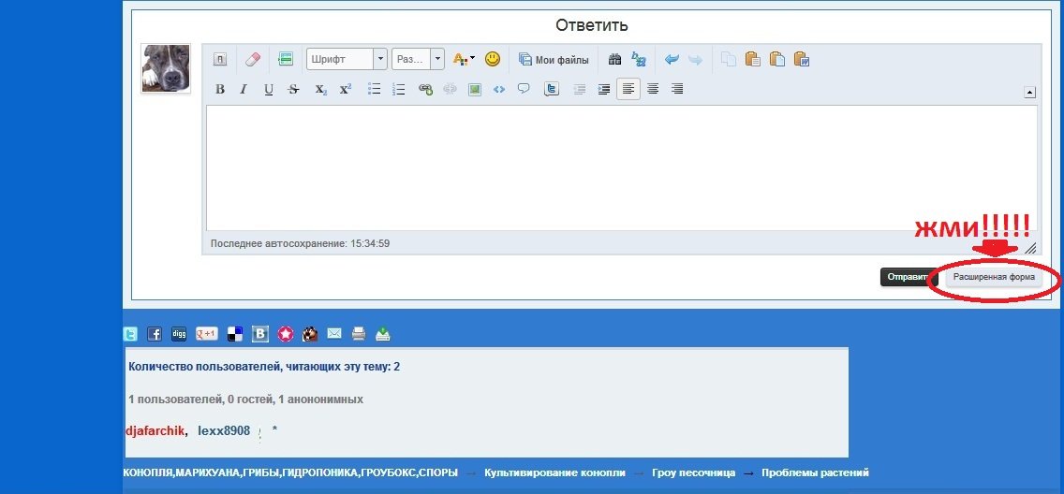Click the insert image icon
The image size is (1064, 494).
pos(474,89)
